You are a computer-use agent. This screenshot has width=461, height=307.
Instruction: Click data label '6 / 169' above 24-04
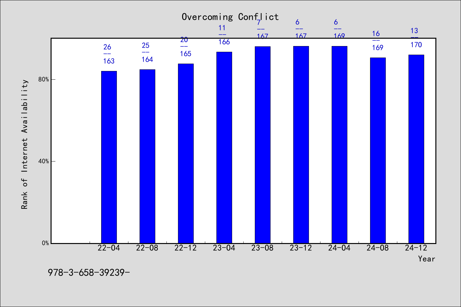point(339,29)
